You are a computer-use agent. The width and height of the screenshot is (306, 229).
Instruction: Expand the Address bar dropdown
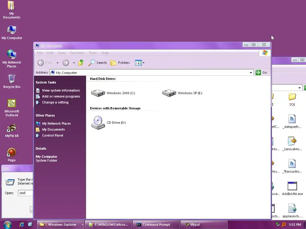251,73
